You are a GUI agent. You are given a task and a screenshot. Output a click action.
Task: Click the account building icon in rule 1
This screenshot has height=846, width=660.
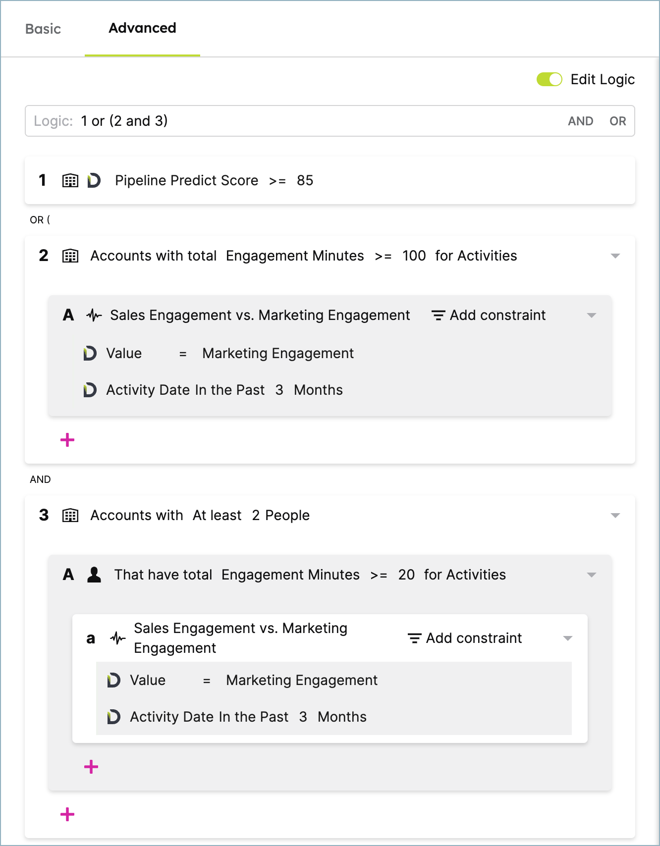point(70,180)
